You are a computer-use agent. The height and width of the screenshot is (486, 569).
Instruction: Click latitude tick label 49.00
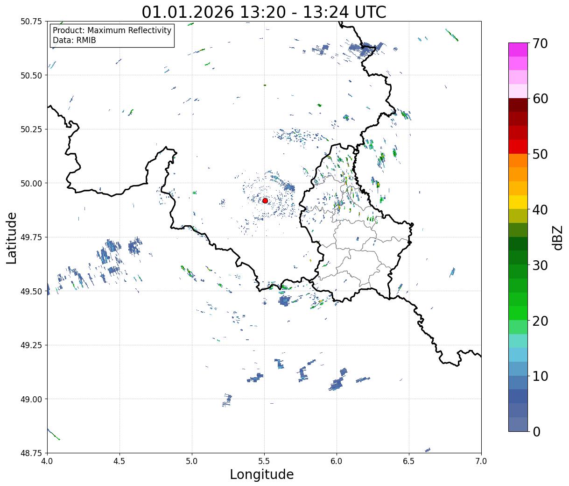point(31,399)
